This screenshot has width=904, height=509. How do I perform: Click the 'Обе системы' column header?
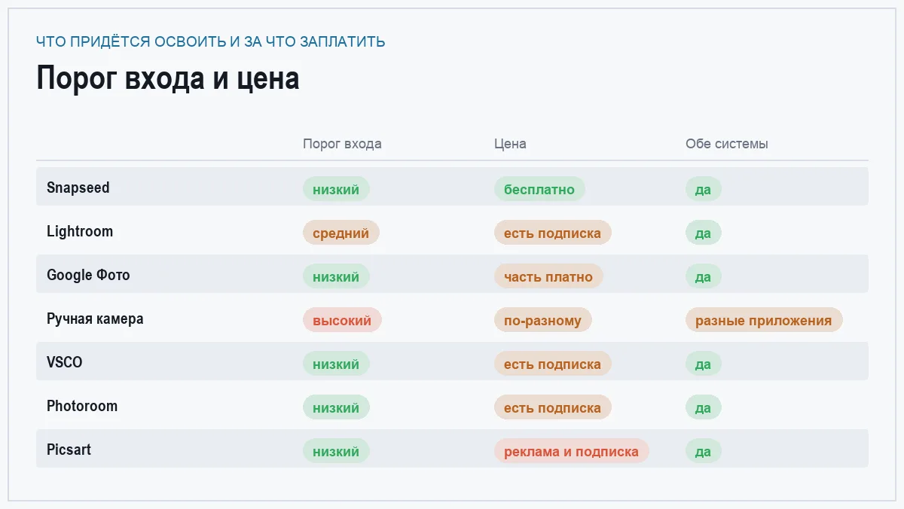pyautogui.click(x=727, y=144)
